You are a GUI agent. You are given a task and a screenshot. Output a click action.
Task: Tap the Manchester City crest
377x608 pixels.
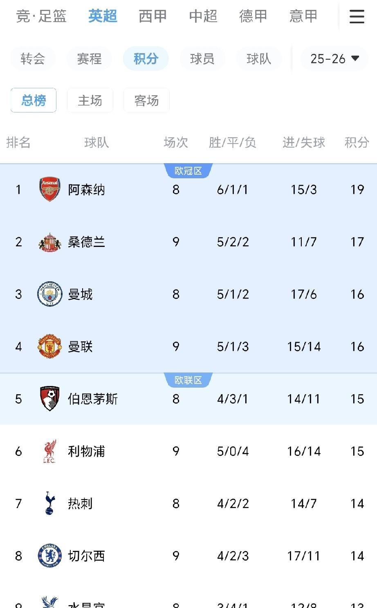pos(49,294)
